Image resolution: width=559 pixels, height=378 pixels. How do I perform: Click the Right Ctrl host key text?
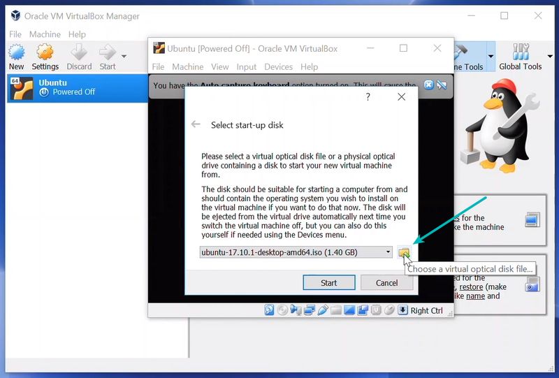(426, 310)
